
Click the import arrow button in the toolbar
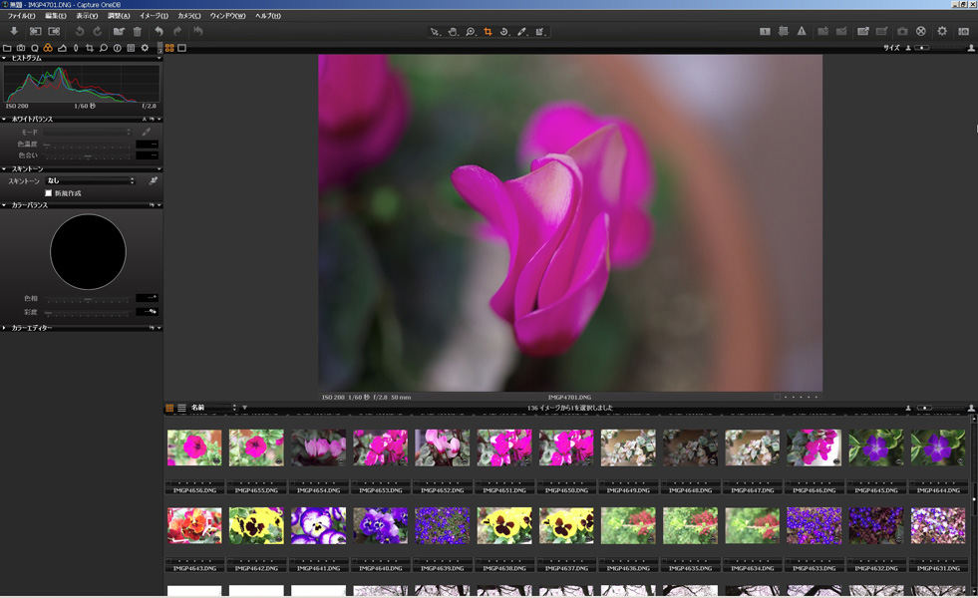click(x=14, y=32)
